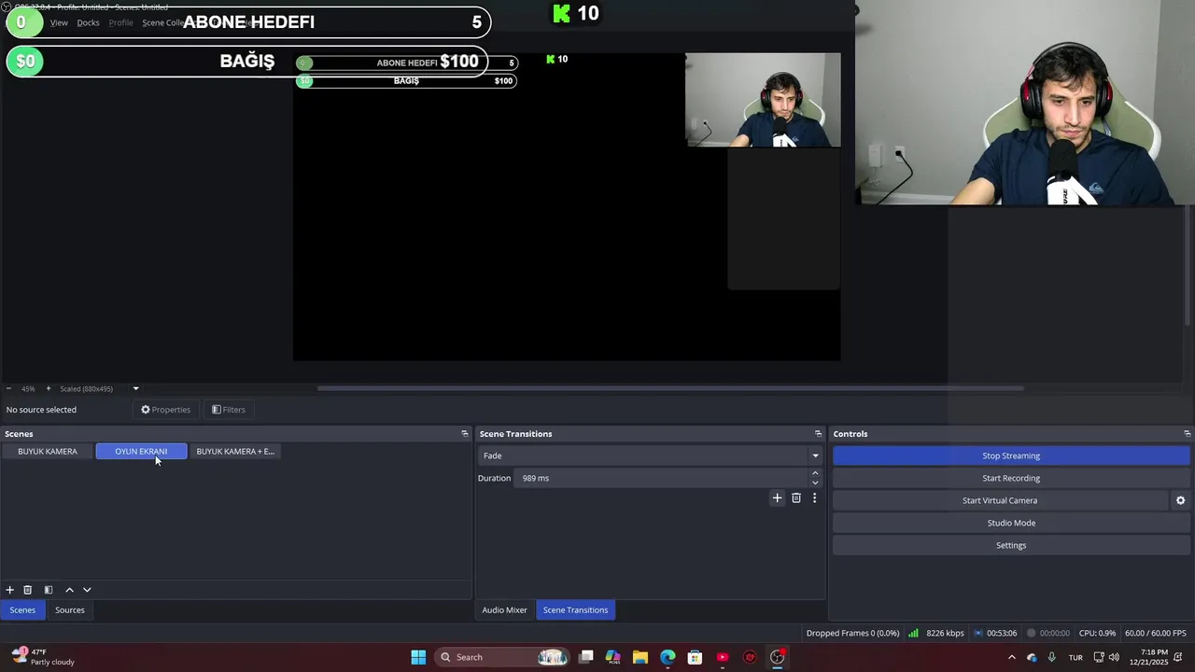Image resolution: width=1195 pixels, height=672 pixels.
Task: Switch to the Audio Mixer tab
Action: pos(504,610)
